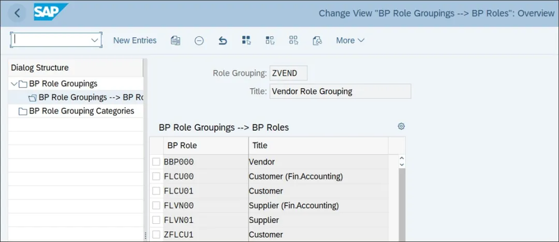Viewport: 559px width, 242px height.
Task: Tick the checkbox for BBP000 row
Action: [156, 162]
